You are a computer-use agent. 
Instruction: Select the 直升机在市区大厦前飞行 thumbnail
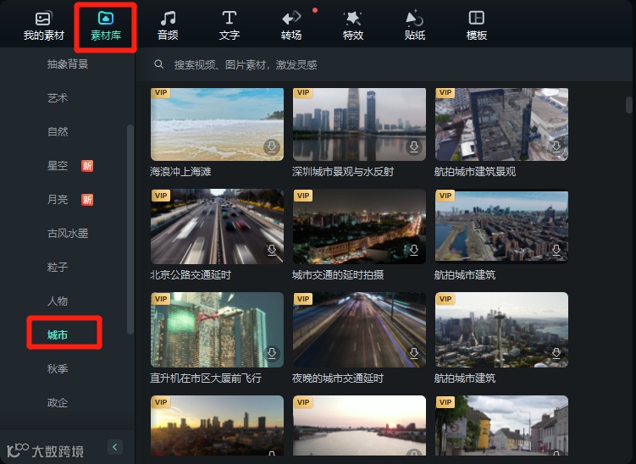click(217, 329)
